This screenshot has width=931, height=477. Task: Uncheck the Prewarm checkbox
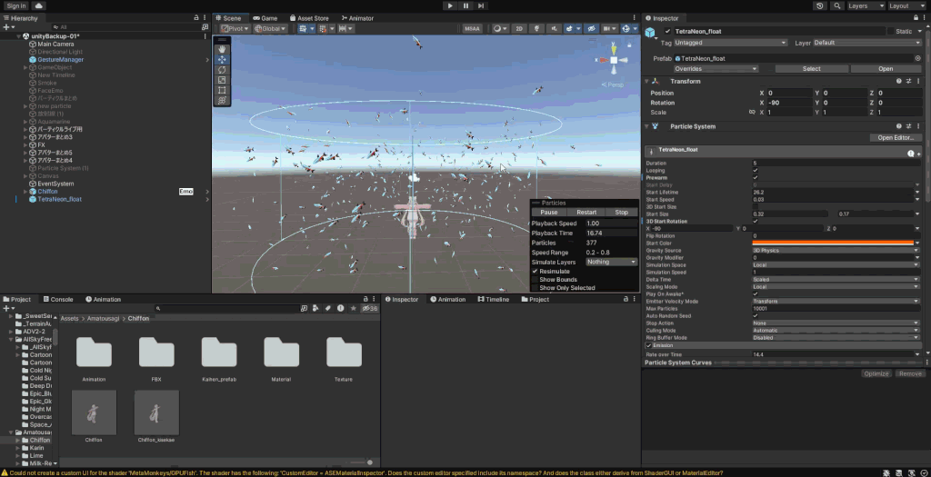[x=756, y=177]
